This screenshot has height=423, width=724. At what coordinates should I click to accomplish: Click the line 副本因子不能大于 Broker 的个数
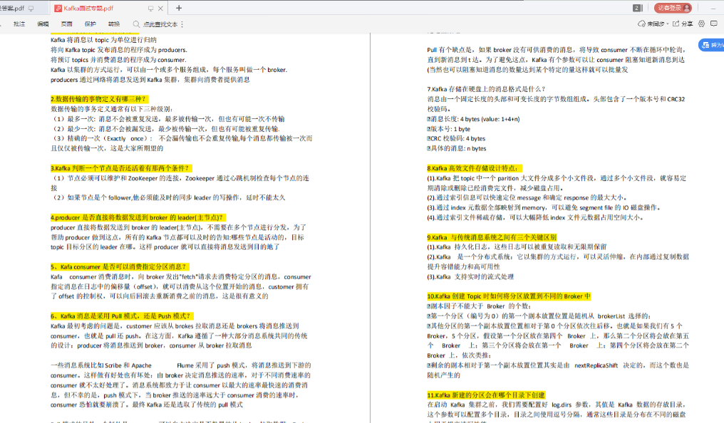[x=480, y=306]
